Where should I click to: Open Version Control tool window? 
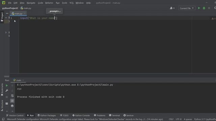coord(15,116)
